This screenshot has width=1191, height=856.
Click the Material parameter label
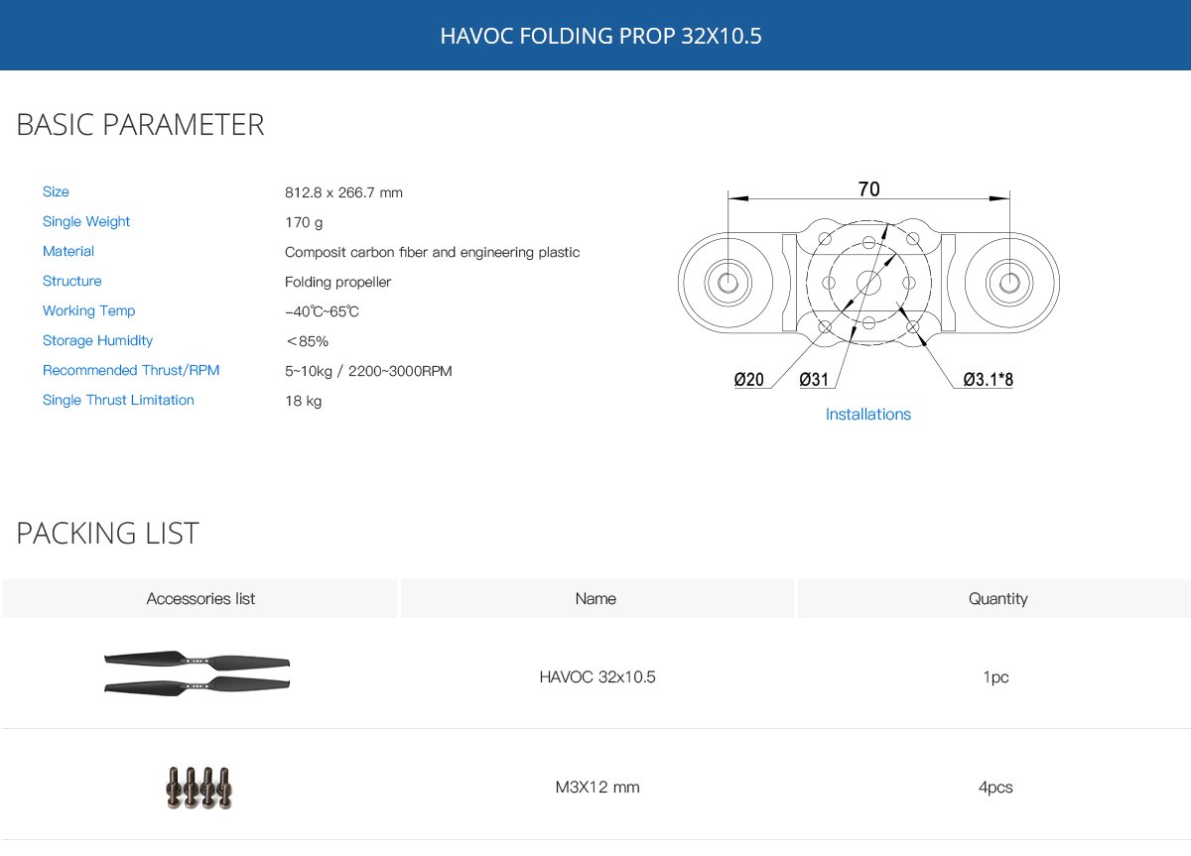68,251
